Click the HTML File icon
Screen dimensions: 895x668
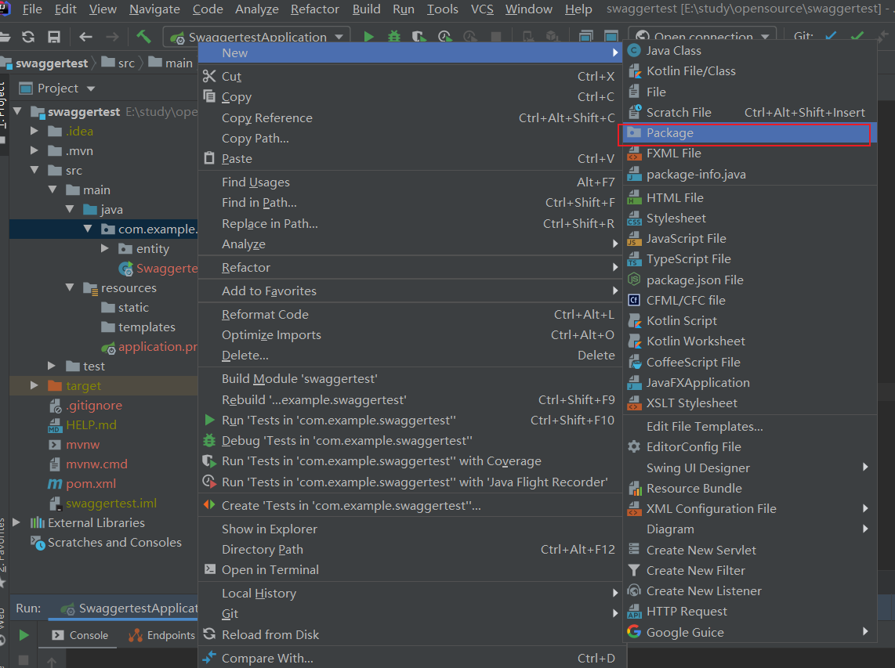[634, 198]
